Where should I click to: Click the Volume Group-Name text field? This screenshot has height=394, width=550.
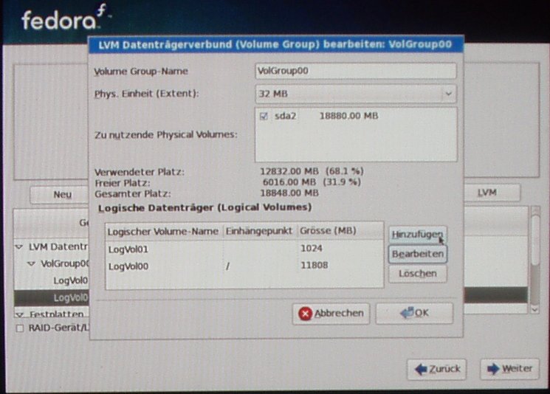354,72
